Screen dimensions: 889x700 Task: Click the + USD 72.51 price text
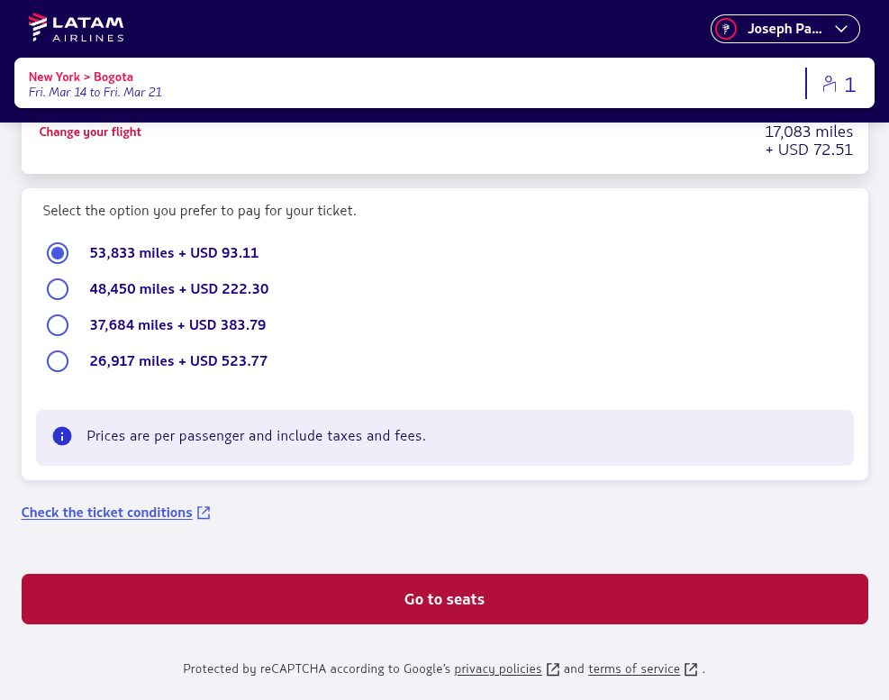(809, 150)
